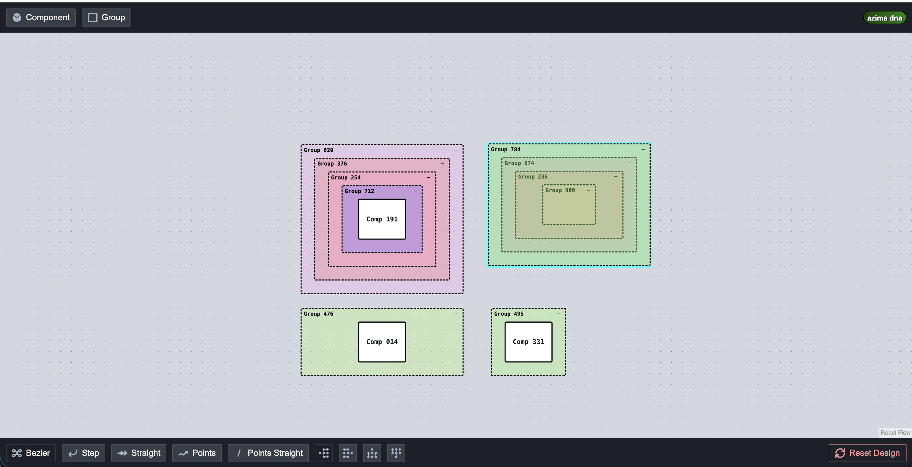Image resolution: width=912 pixels, height=467 pixels.
Task: Apply the right-to-left layout from the toolbar
Action: pyautogui.click(x=348, y=453)
